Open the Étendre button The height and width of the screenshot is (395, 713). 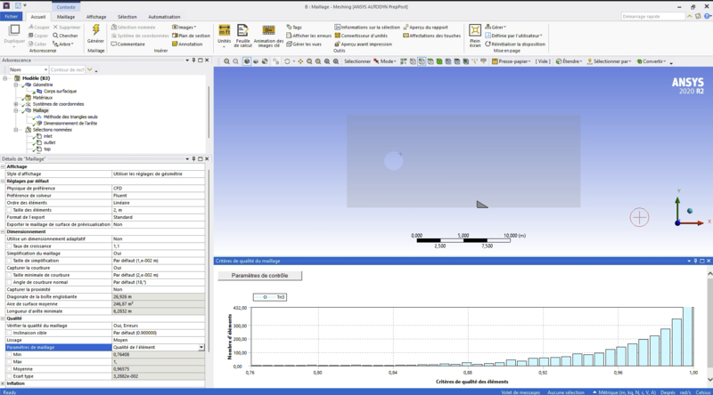[x=569, y=61]
